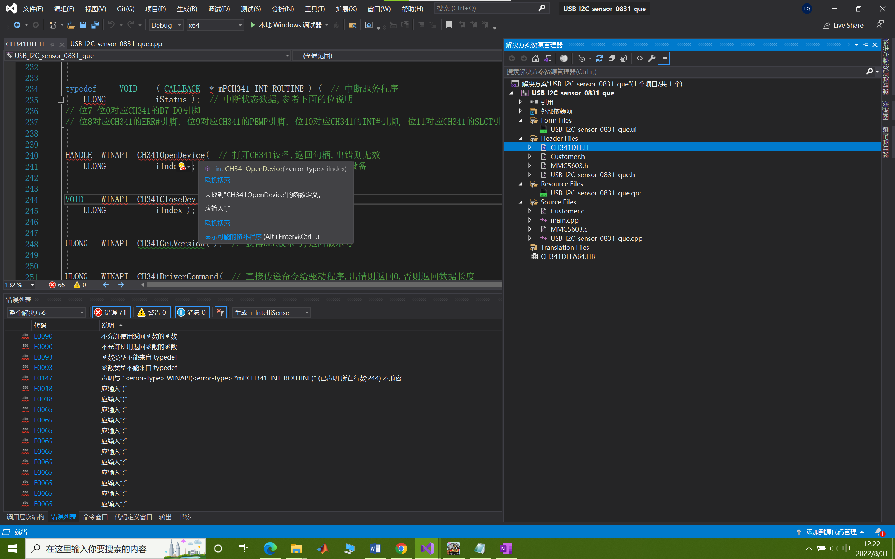Expand the 外部依赖项 node
Screen dimensions: 895x559
(x=521, y=111)
